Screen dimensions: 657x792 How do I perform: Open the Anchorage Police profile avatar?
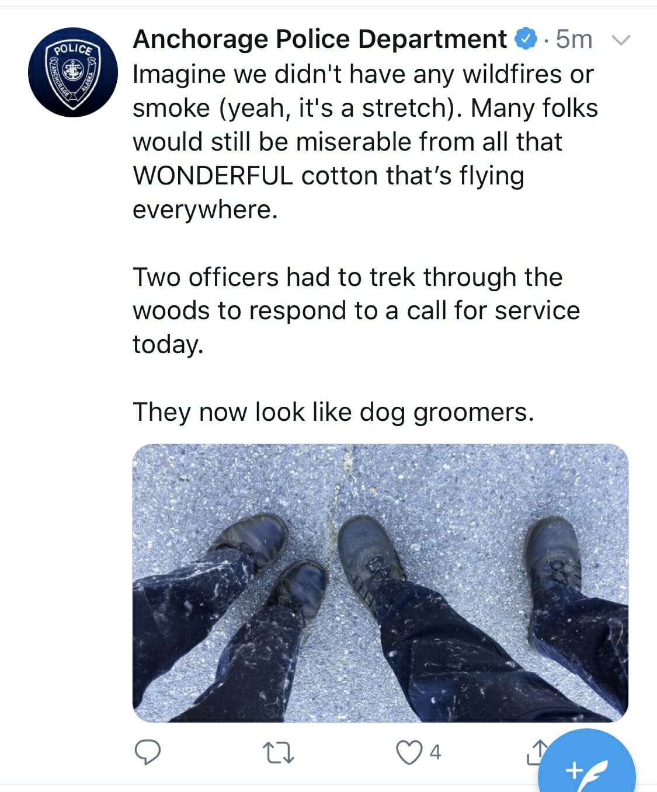click(72, 72)
